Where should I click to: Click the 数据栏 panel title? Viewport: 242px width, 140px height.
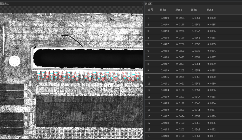coord(149,4)
